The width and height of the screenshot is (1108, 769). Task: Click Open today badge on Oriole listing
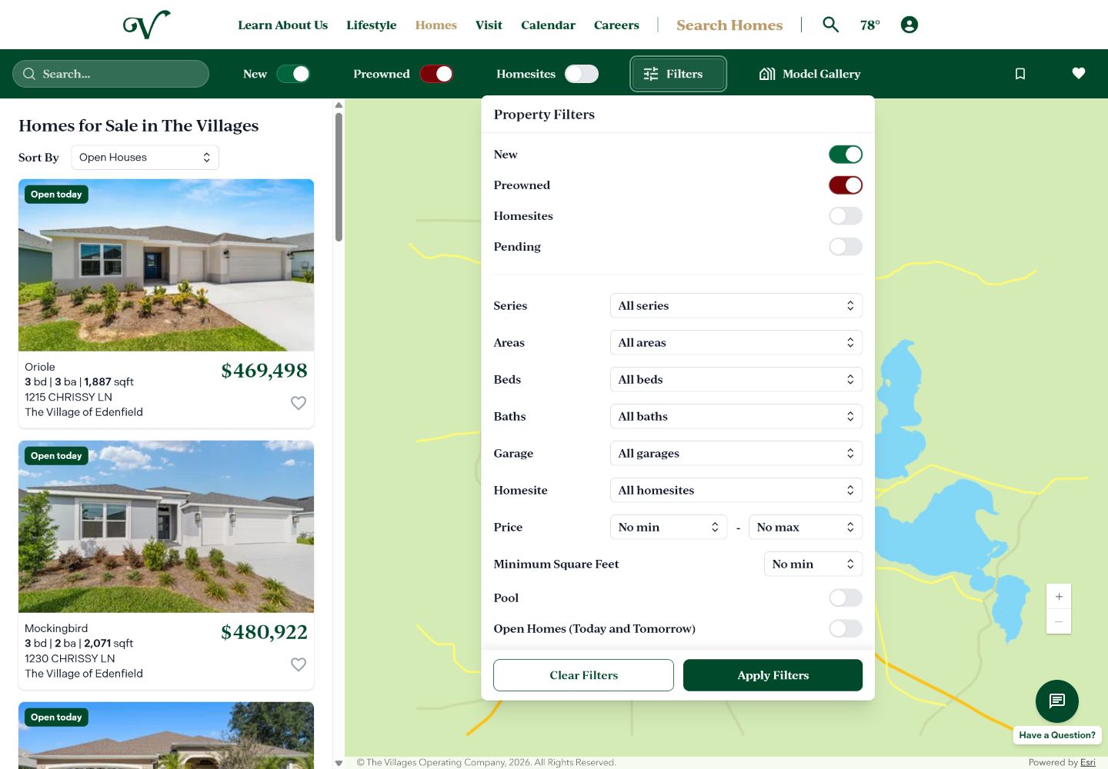pos(56,195)
